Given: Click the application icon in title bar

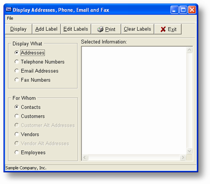Looking at the screenshot, I should coord(9,10).
